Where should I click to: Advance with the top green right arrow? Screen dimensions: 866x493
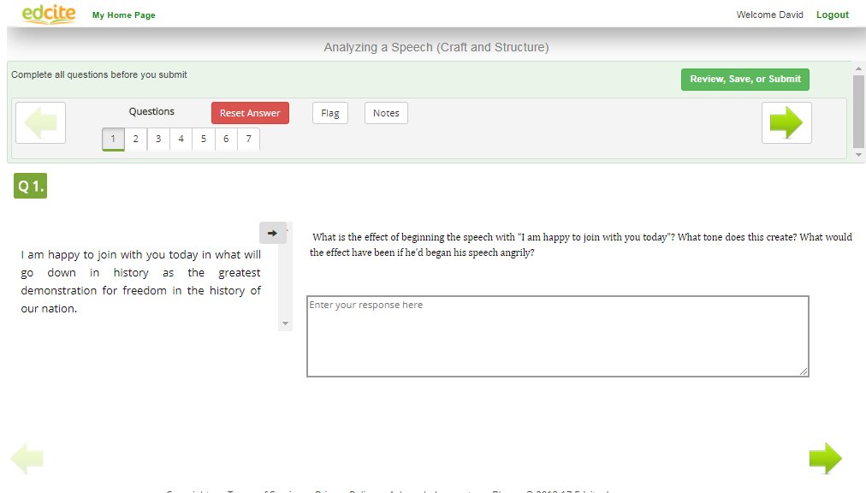pos(786,122)
